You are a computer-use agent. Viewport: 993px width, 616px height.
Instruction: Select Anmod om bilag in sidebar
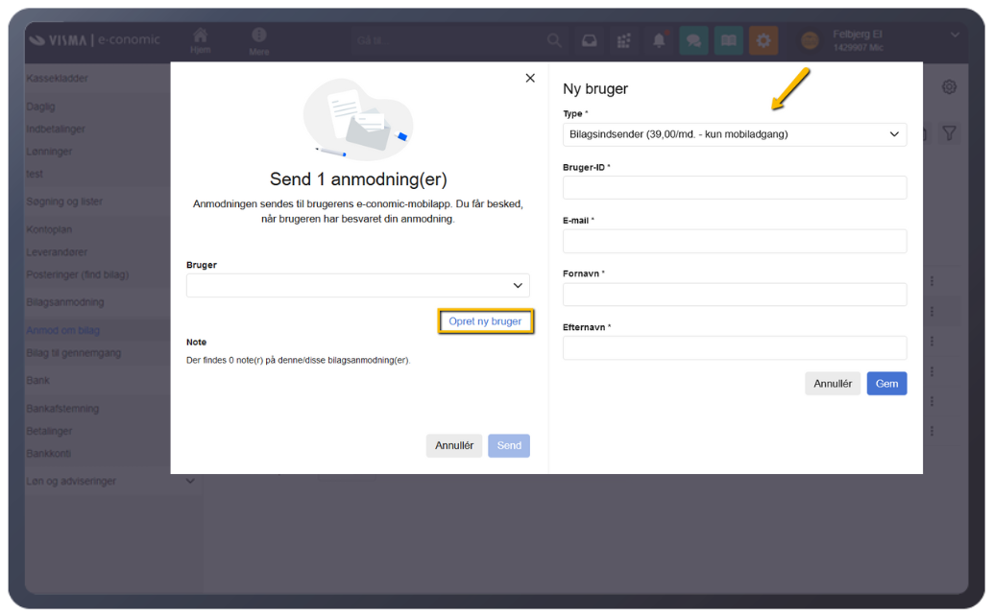coord(62,330)
